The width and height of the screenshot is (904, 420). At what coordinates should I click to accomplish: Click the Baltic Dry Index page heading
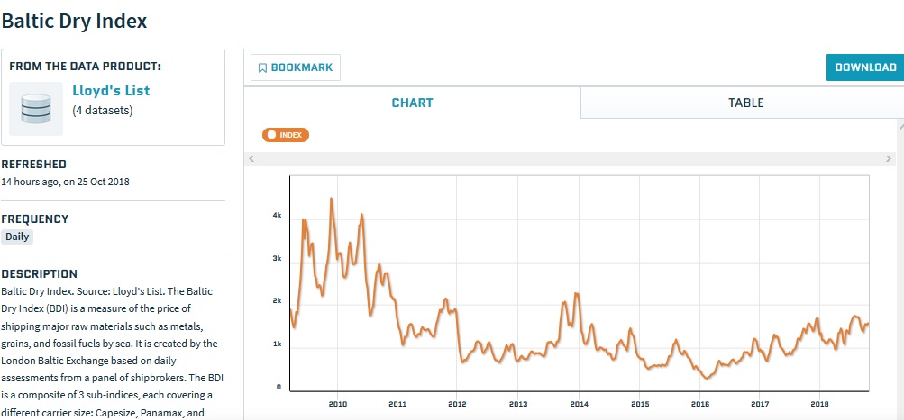click(74, 21)
